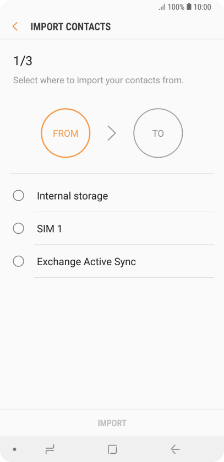Tap the Exchange Active Sync label
Viewport: 224px width, 462px height.
pos(86,262)
